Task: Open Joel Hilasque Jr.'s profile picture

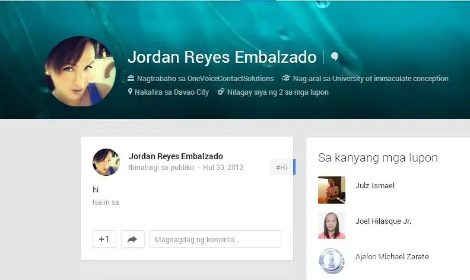Action: (331, 226)
